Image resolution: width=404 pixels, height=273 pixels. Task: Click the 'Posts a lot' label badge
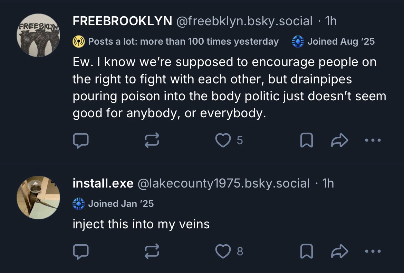tap(176, 42)
